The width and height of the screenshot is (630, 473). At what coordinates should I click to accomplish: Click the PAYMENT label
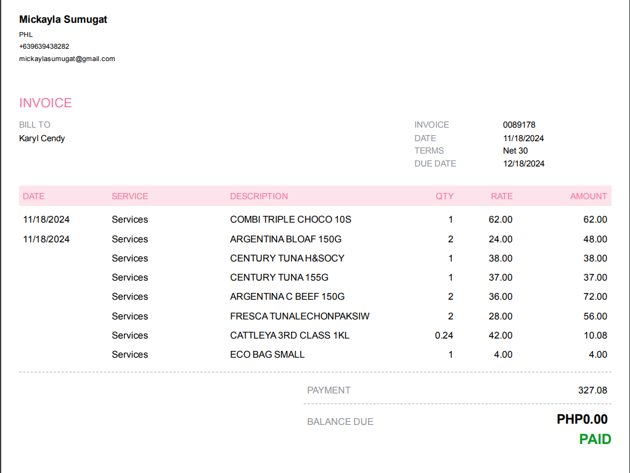pyautogui.click(x=329, y=390)
